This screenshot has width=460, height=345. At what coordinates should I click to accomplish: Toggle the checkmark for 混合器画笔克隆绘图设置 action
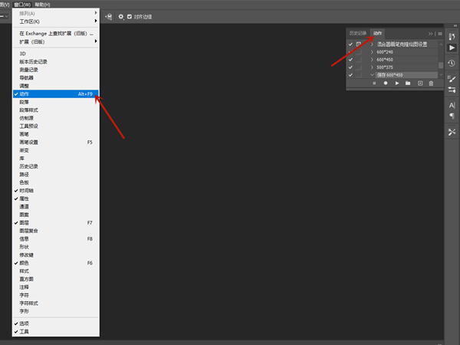(x=350, y=44)
